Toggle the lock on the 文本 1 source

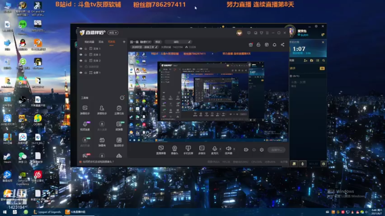point(86,49)
